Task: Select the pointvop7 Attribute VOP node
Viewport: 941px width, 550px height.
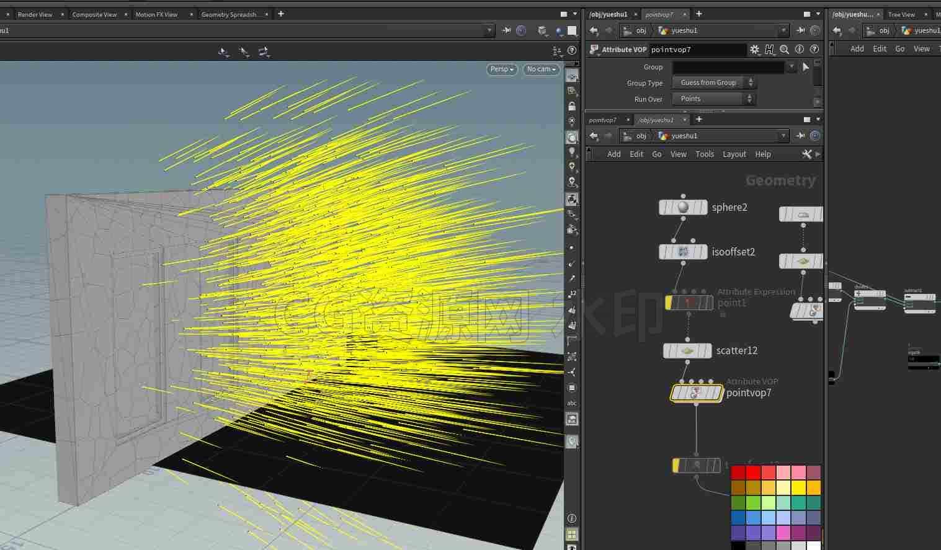Action: tap(697, 393)
